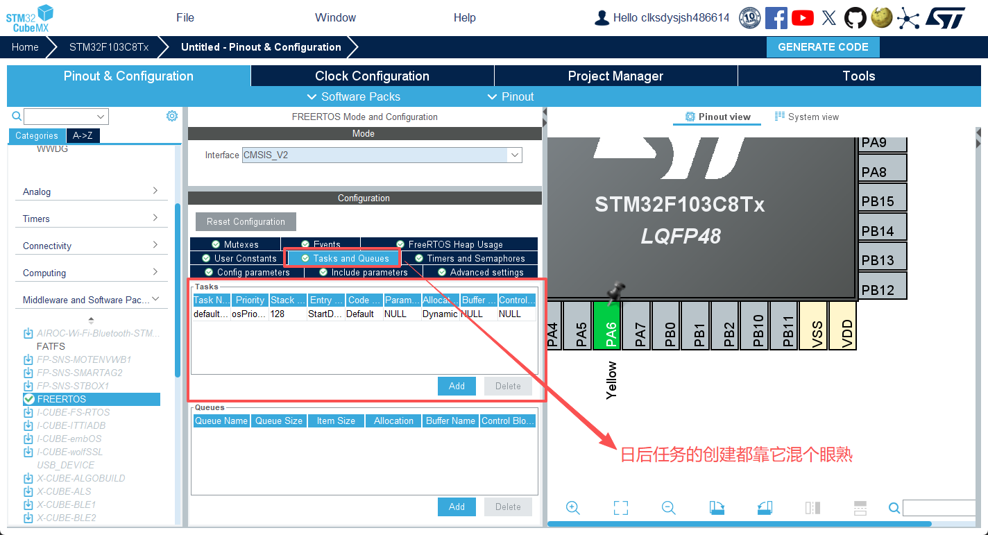The image size is (988, 535).
Task: Rotate chip clockwise icon
Action: [717, 508]
